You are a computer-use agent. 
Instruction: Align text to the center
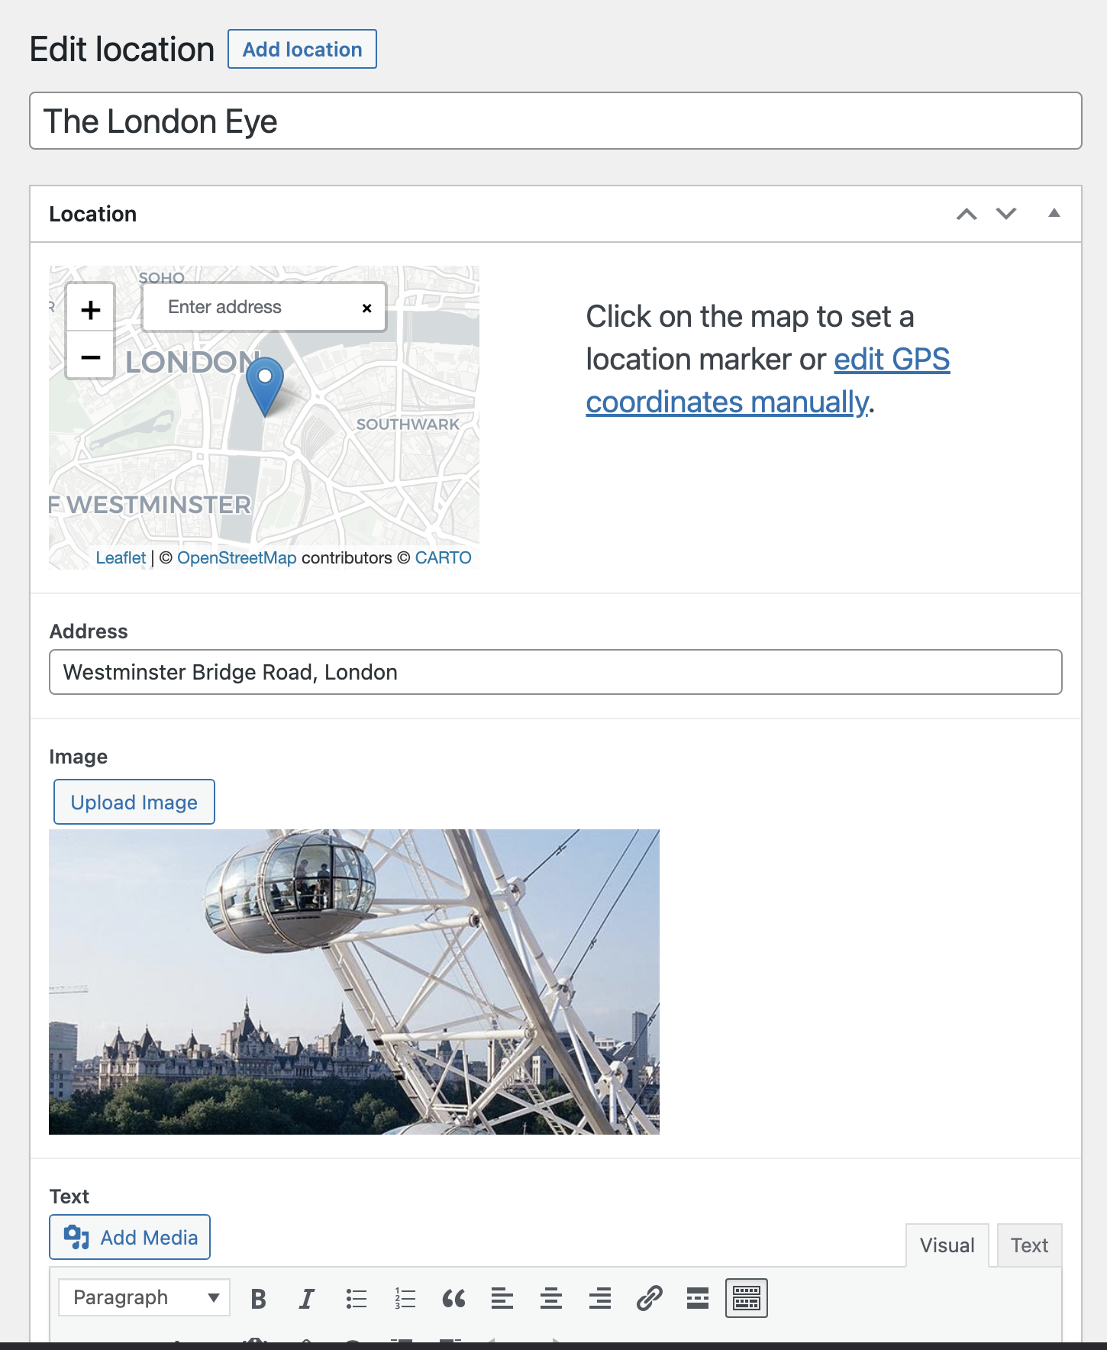[x=551, y=1298]
